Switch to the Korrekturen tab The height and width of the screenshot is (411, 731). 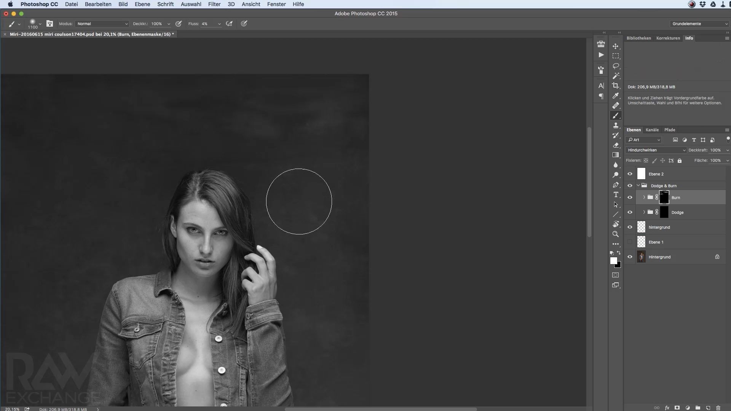click(668, 38)
